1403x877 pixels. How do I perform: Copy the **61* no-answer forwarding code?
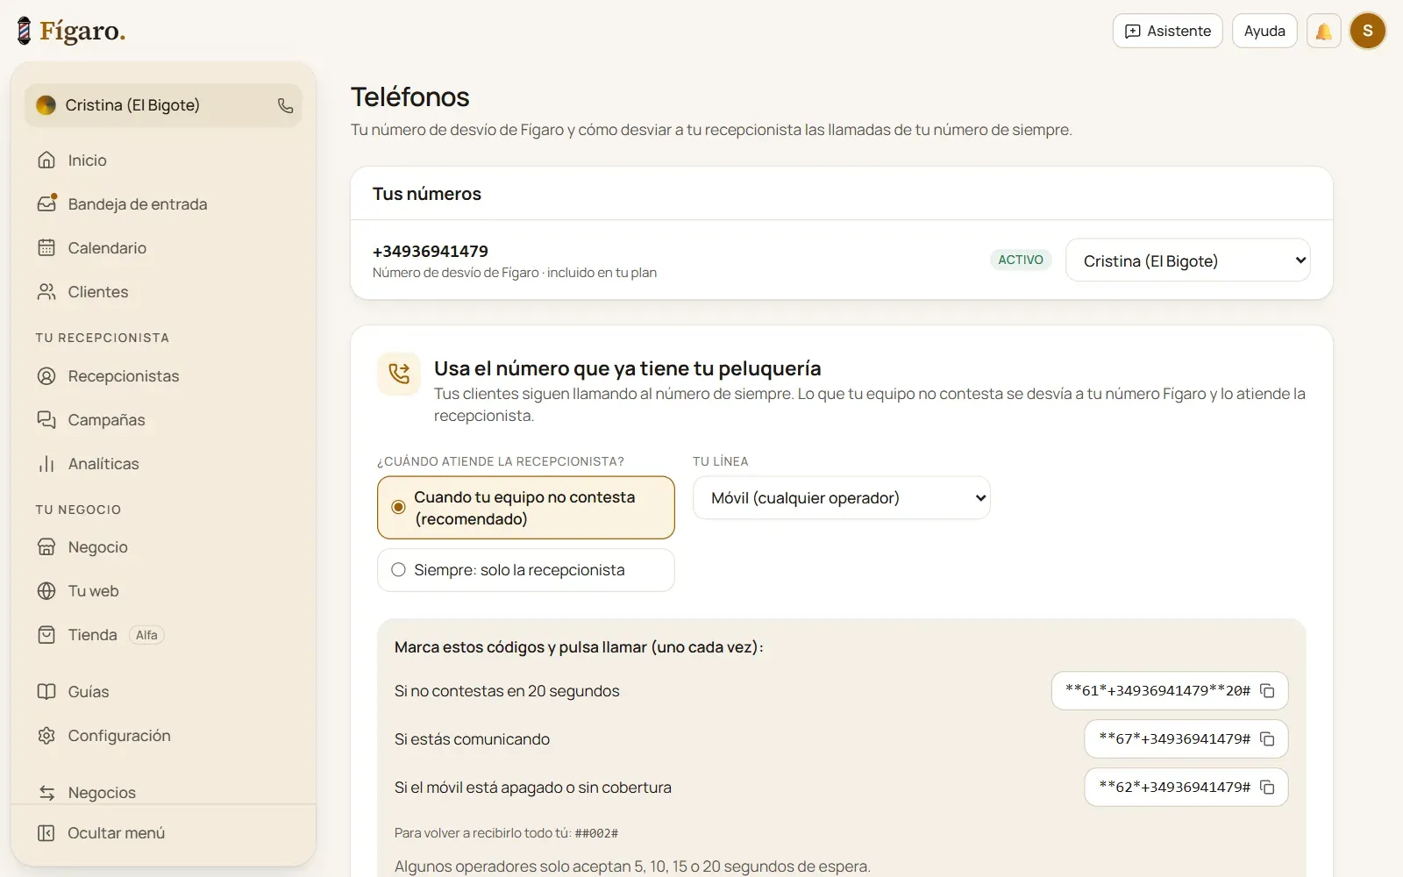[x=1267, y=691]
